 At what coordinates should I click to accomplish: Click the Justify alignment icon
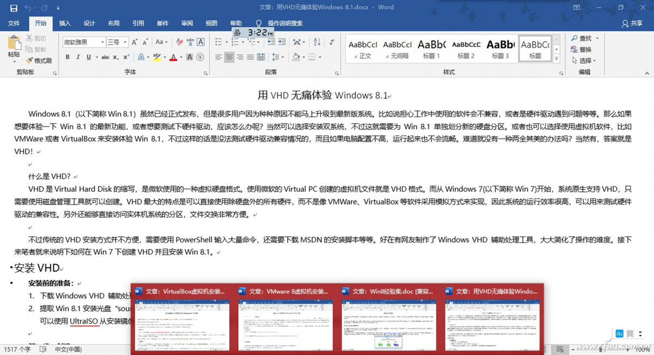click(250, 57)
